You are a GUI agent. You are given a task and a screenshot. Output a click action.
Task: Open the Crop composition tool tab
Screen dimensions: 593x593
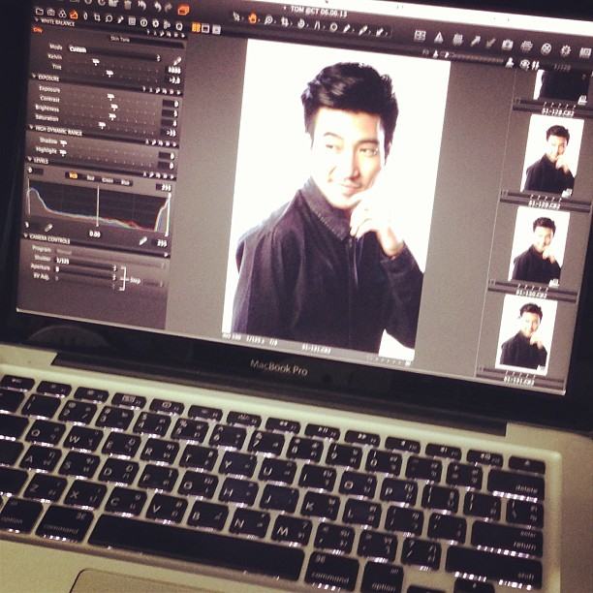[97, 17]
